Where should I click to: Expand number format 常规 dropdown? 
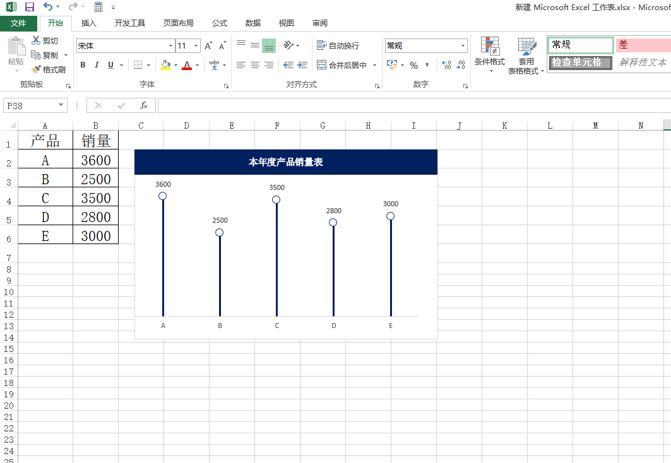[463, 46]
